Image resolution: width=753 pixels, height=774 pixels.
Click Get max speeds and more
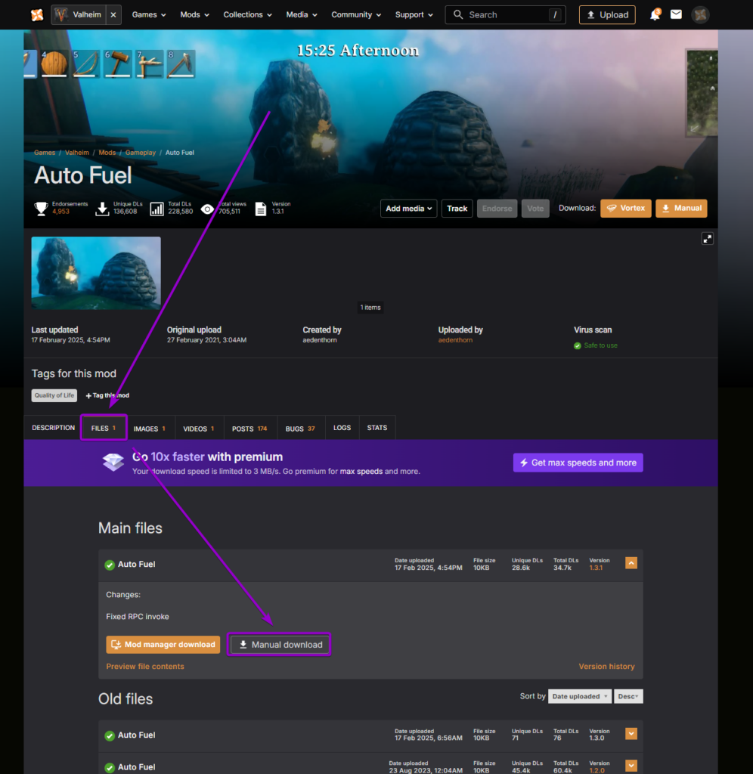coord(578,463)
